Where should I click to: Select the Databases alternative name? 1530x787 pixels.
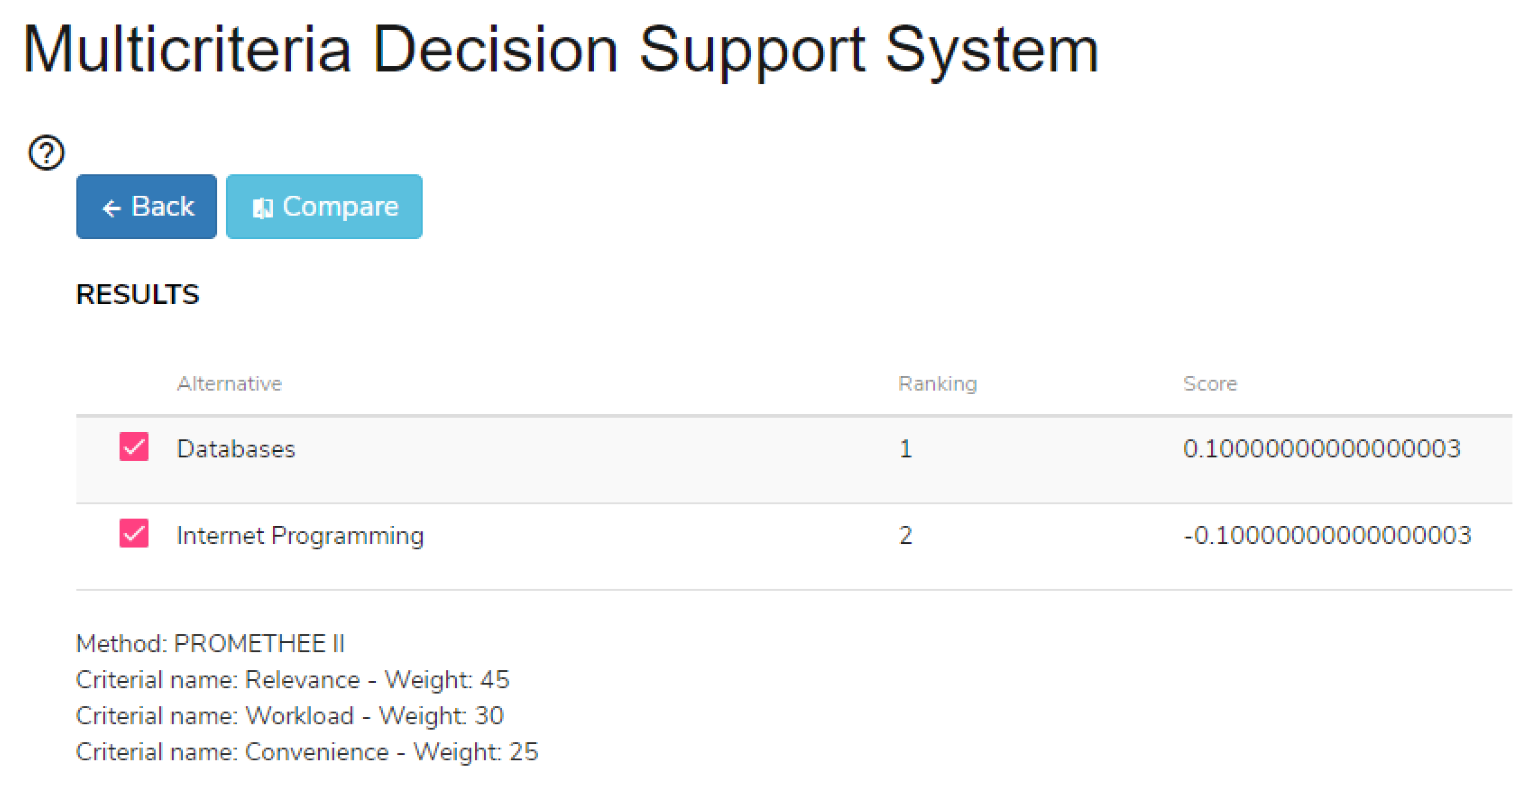point(236,449)
